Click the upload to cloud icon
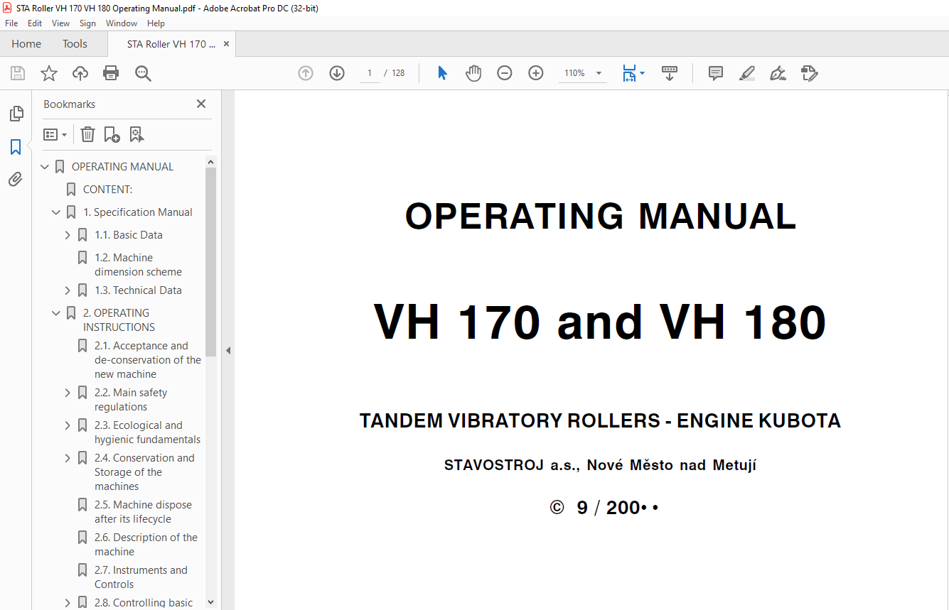Screen dimensions: 949x610 (80, 73)
